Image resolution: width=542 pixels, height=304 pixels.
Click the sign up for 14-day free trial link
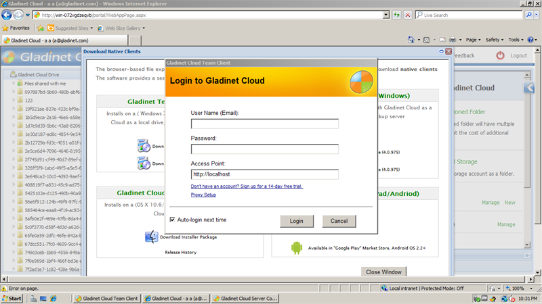pos(247,186)
